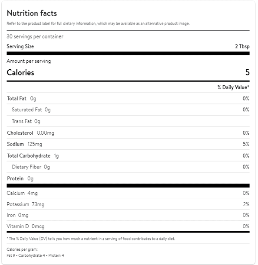Click the 2 Tbsp serving value
The width and height of the screenshot is (258, 265).
[x=242, y=46]
